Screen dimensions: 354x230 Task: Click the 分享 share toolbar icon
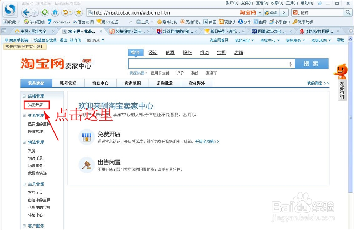click(x=245, y=22)
